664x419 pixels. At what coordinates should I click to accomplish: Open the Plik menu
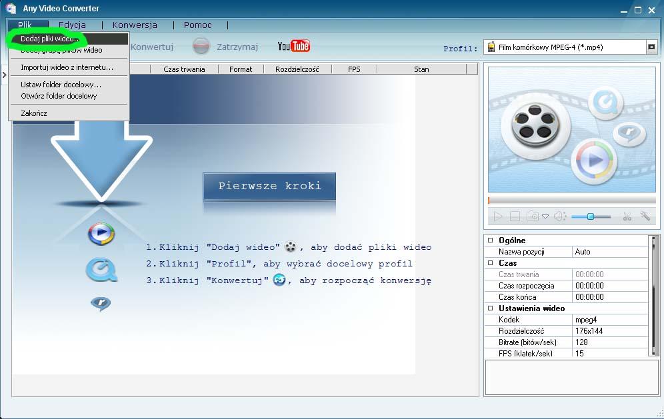point(25,25)
